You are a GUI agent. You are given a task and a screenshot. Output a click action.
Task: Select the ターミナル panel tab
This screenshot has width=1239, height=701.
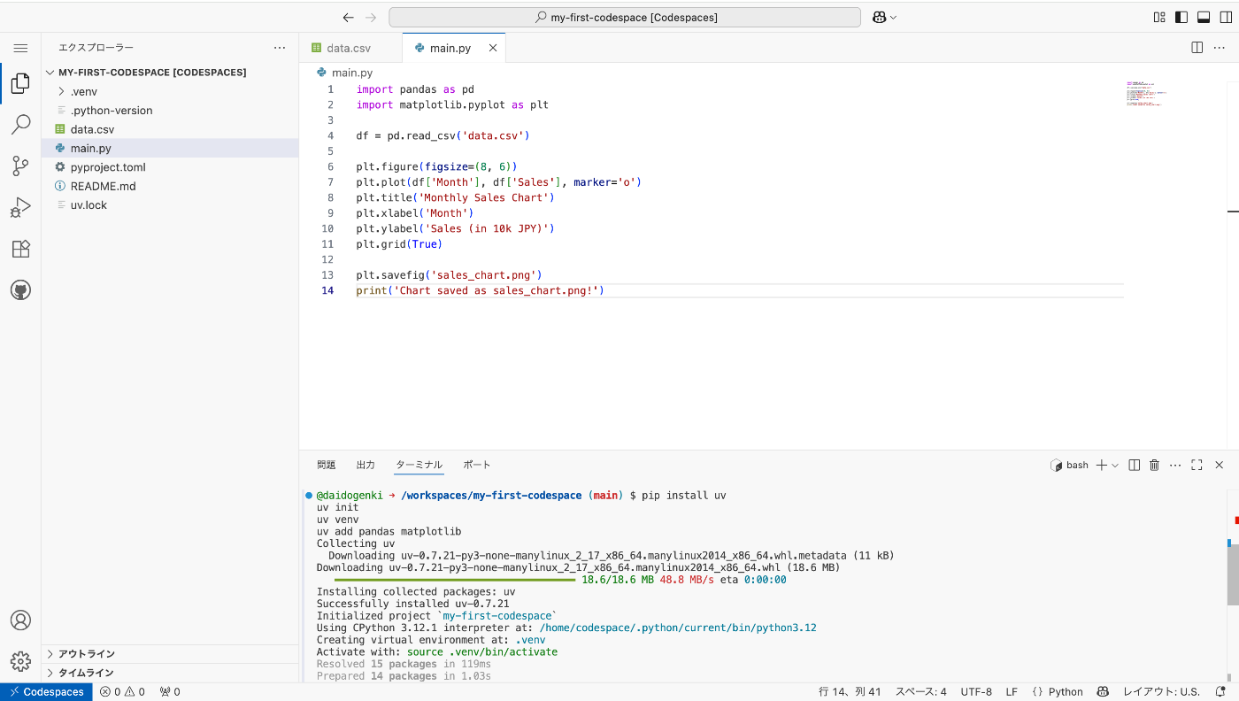click(419, 465)
